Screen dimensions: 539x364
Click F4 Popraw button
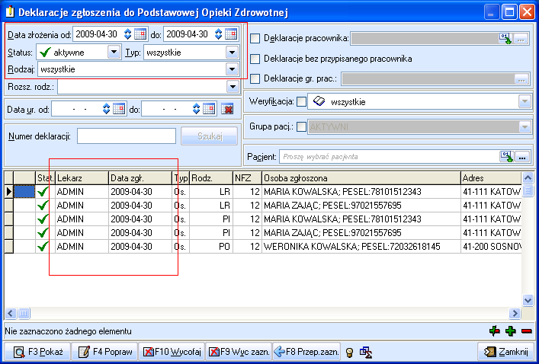pos(104,352)
